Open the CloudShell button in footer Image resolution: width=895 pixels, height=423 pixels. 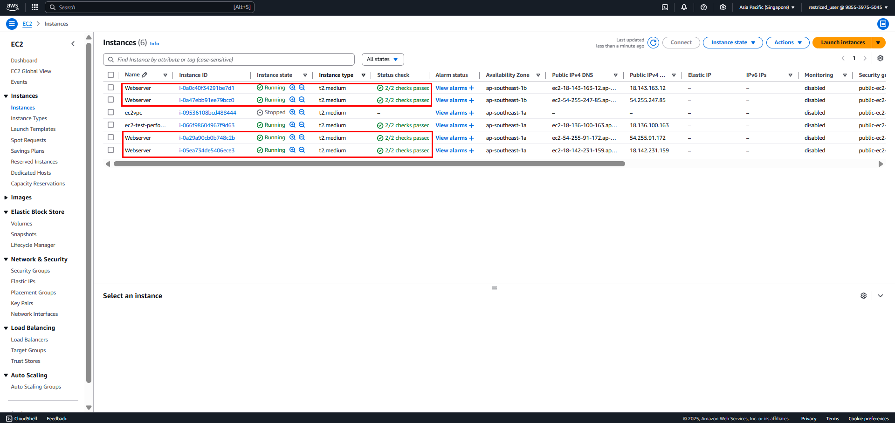[21, 418]
